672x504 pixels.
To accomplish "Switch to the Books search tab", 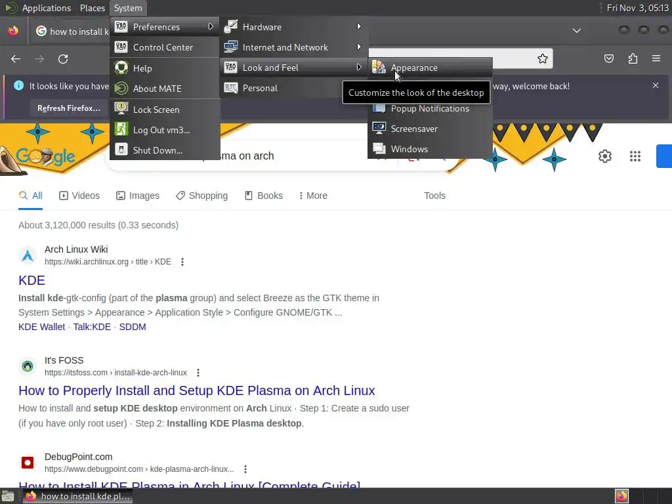I will point(264,196).
